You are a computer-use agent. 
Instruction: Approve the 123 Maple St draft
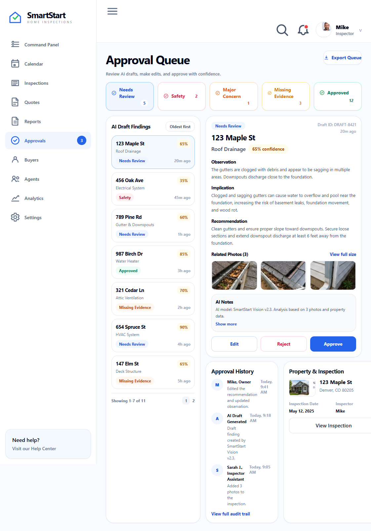333,344
